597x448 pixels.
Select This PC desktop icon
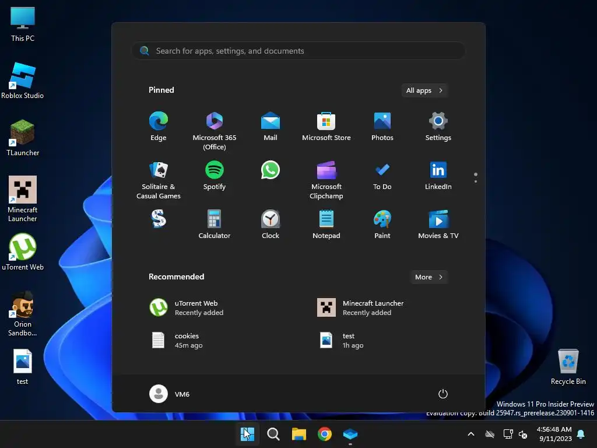23,24
